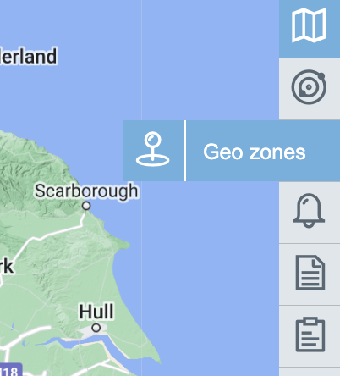Click the Geo zones pin icon

153,149
